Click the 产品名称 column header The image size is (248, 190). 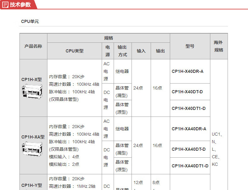[33, 46]
